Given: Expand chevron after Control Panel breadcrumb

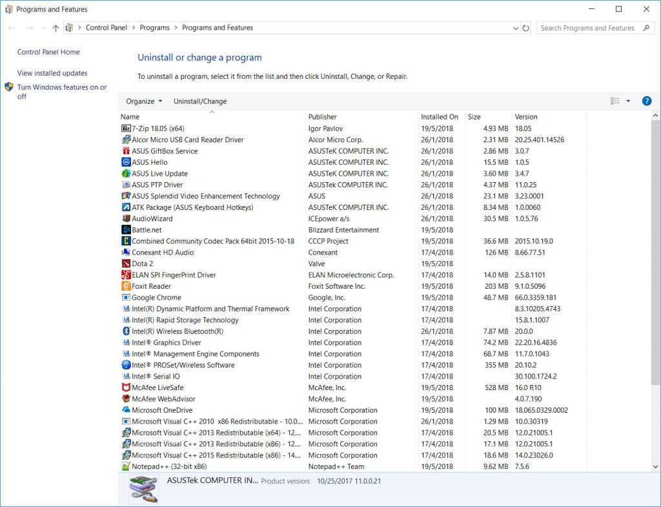Looking at the screenshot, I should coord(134,28).
